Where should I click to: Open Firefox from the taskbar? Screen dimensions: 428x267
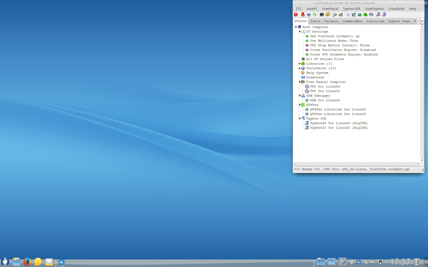tap(27, 262)
